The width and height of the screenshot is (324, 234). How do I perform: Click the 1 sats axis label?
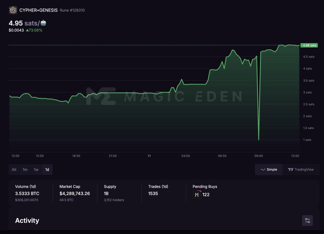click(307, 140)
